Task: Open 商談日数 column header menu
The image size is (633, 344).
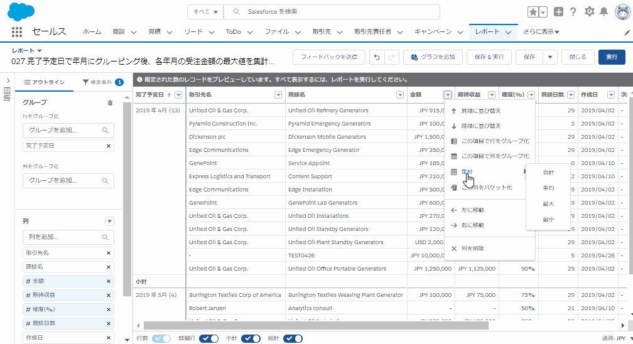Action: [571, 95]
